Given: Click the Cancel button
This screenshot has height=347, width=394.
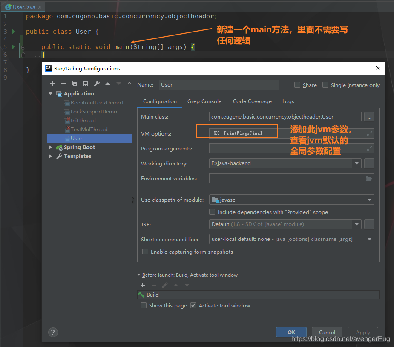Looking at the screenshot, I should click(x=327, y=332).
